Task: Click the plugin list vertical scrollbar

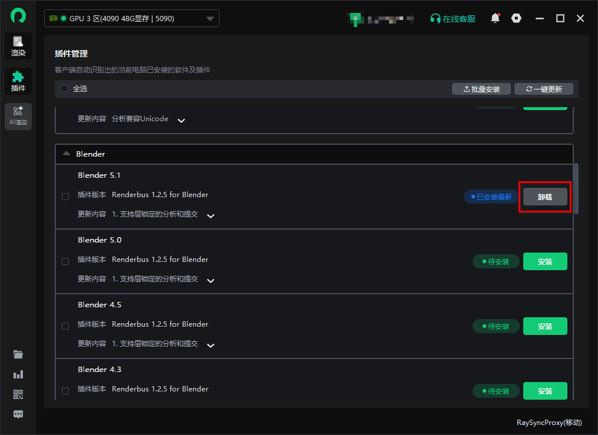Action: tap(576, 189)
